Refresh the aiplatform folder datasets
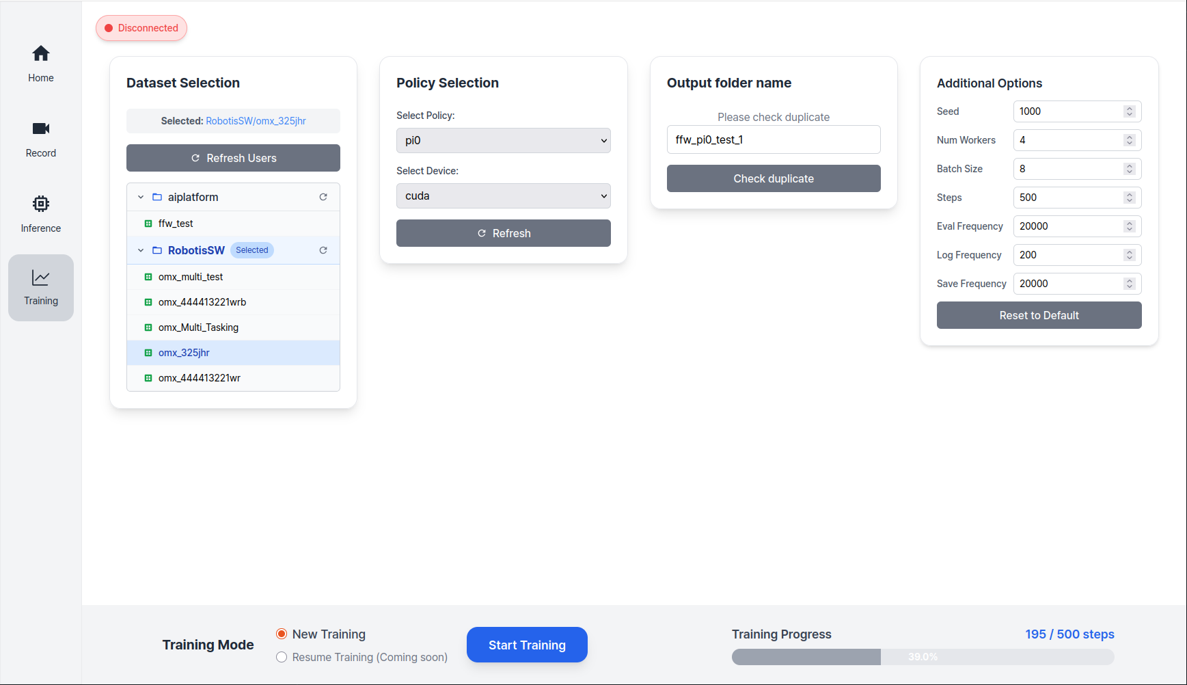This screenshot has height=685, width=1187. [323, 197]
